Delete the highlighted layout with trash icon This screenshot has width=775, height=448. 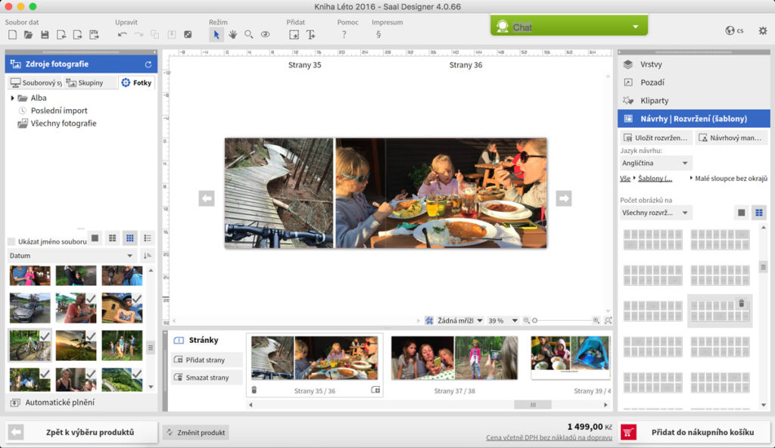pyautogui.click(x=741, y=303)
